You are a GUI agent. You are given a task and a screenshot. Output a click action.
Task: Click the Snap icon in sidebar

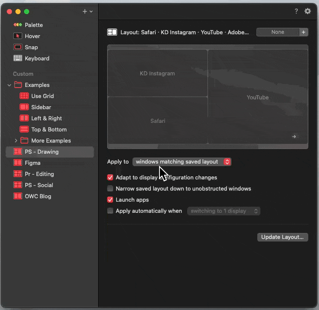point(18,47)
